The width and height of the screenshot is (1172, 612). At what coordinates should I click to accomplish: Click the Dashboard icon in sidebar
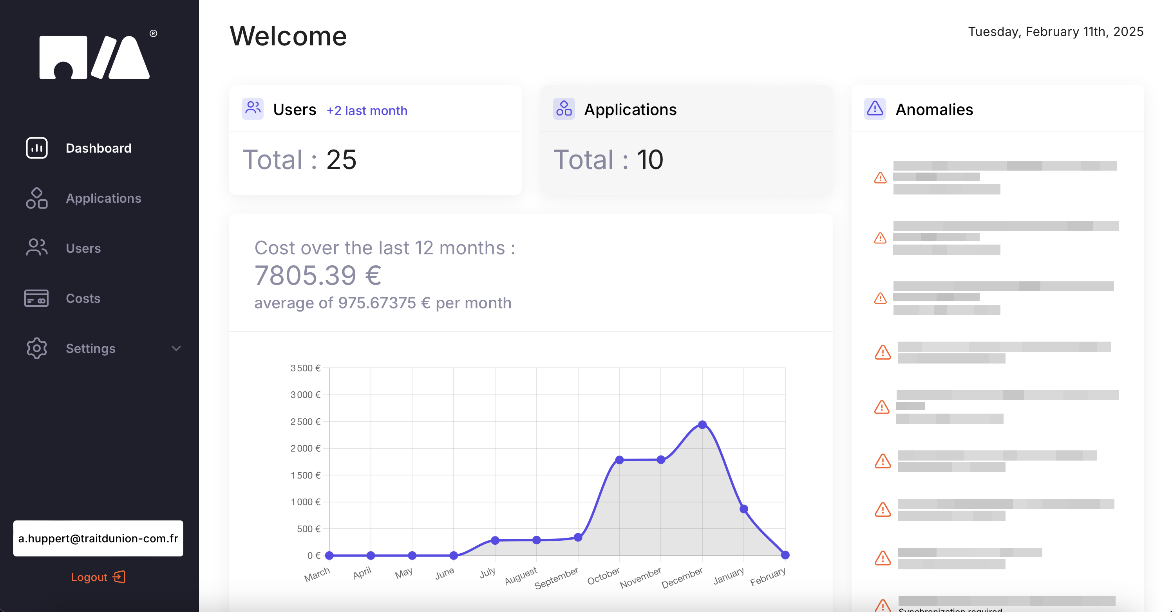pos(36,148)
